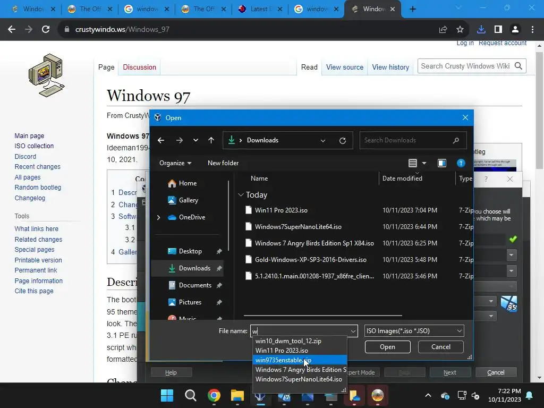Choose win9735enstable.zip suggestion

(300, 360)
